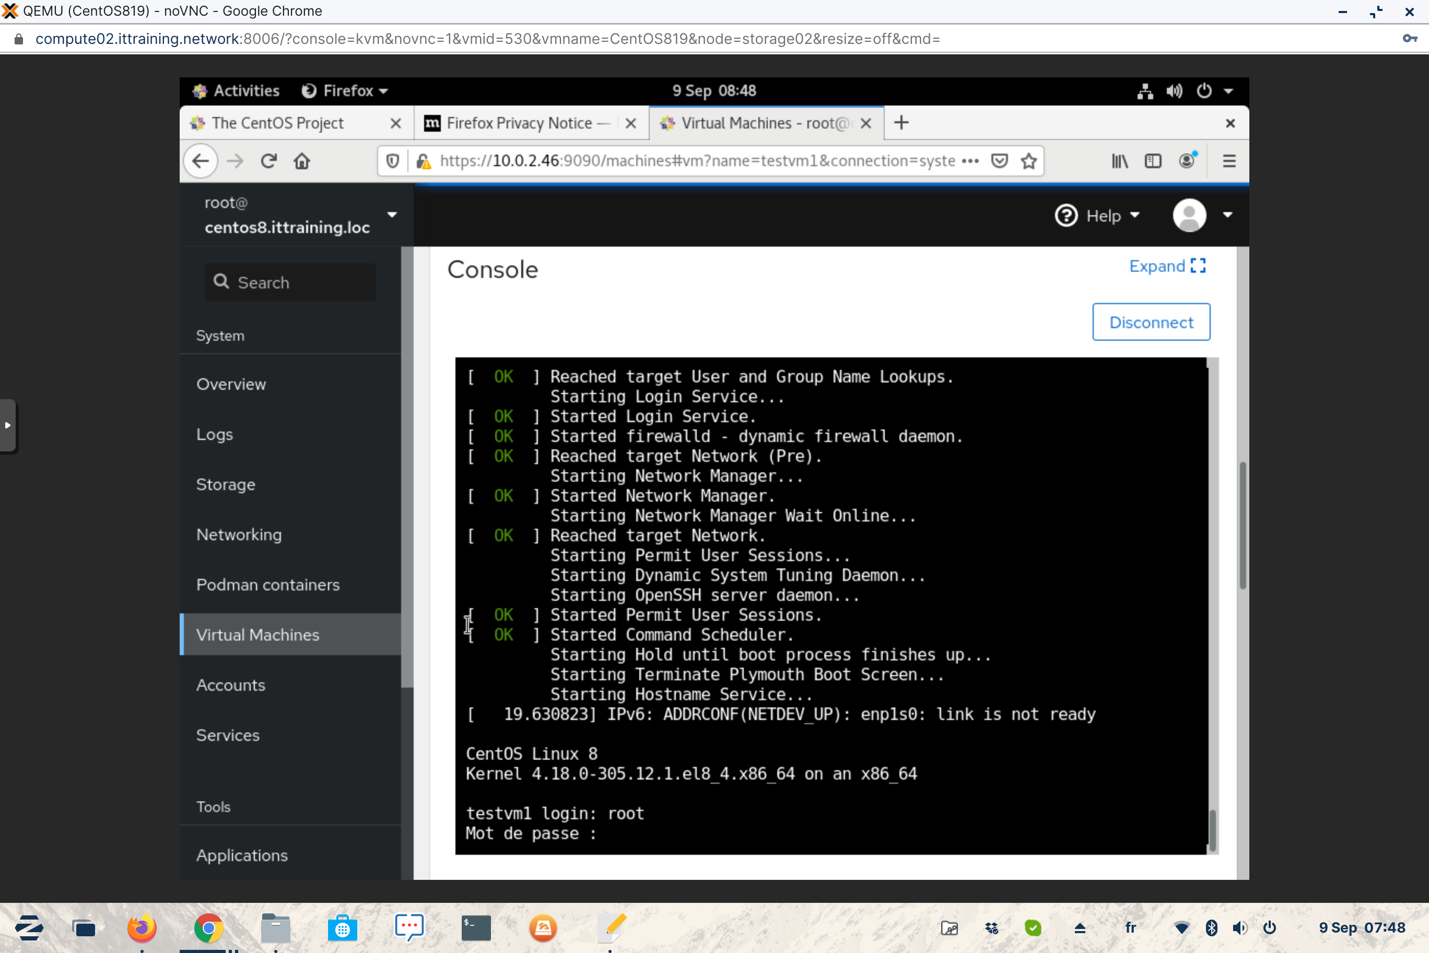
Task: Click the GNOME network status icon
Action: (1145, 91)
